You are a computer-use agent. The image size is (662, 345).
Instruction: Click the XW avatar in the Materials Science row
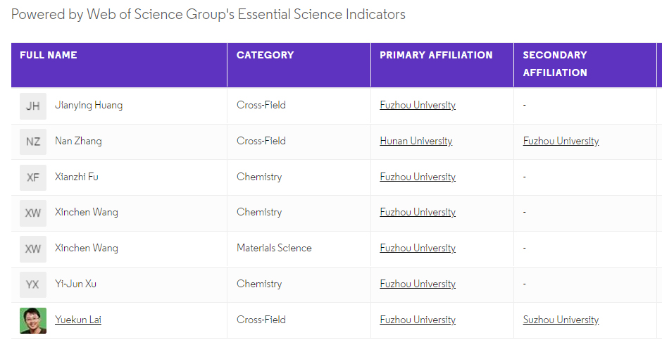(x=33, y=249)
